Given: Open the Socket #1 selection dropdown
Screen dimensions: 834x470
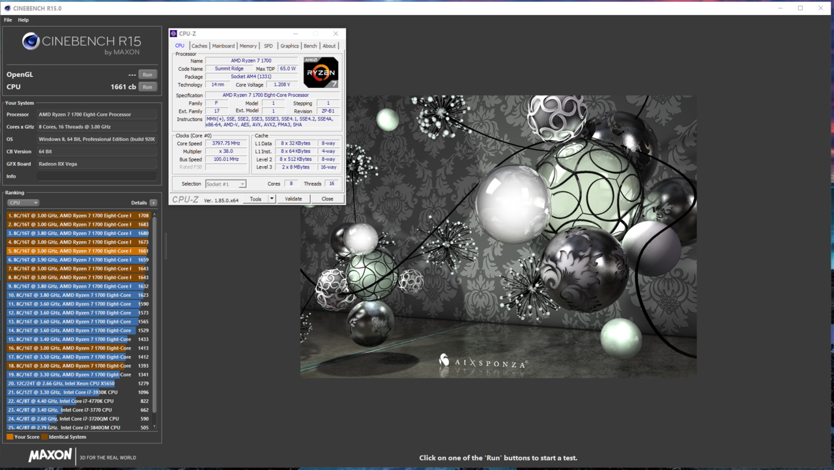Looking at the screenshot, I should point(225,184).
